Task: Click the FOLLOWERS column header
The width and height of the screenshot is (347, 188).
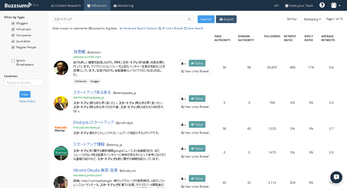Action: pos(272,36)
